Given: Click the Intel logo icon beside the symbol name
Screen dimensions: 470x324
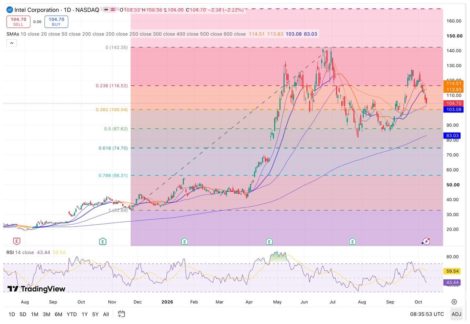Looking at the screenshot, I should (10, 10).
